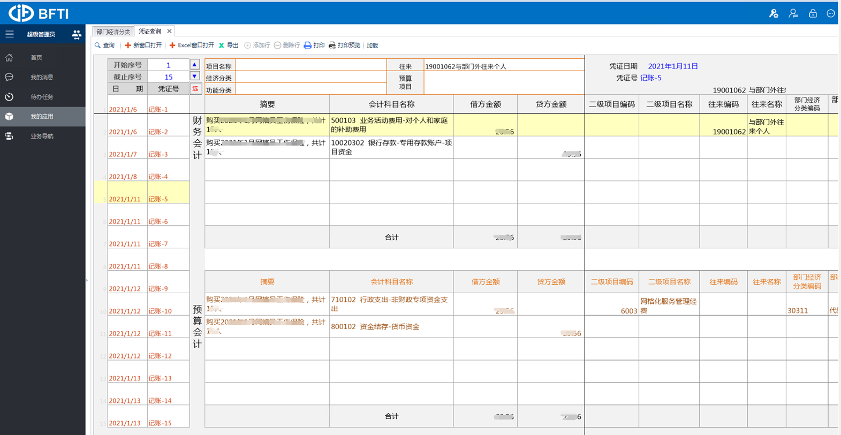Click the 预算项目 input field
Image resolution: width=841 pixels, height=435 pixels.
coord(504,83)
